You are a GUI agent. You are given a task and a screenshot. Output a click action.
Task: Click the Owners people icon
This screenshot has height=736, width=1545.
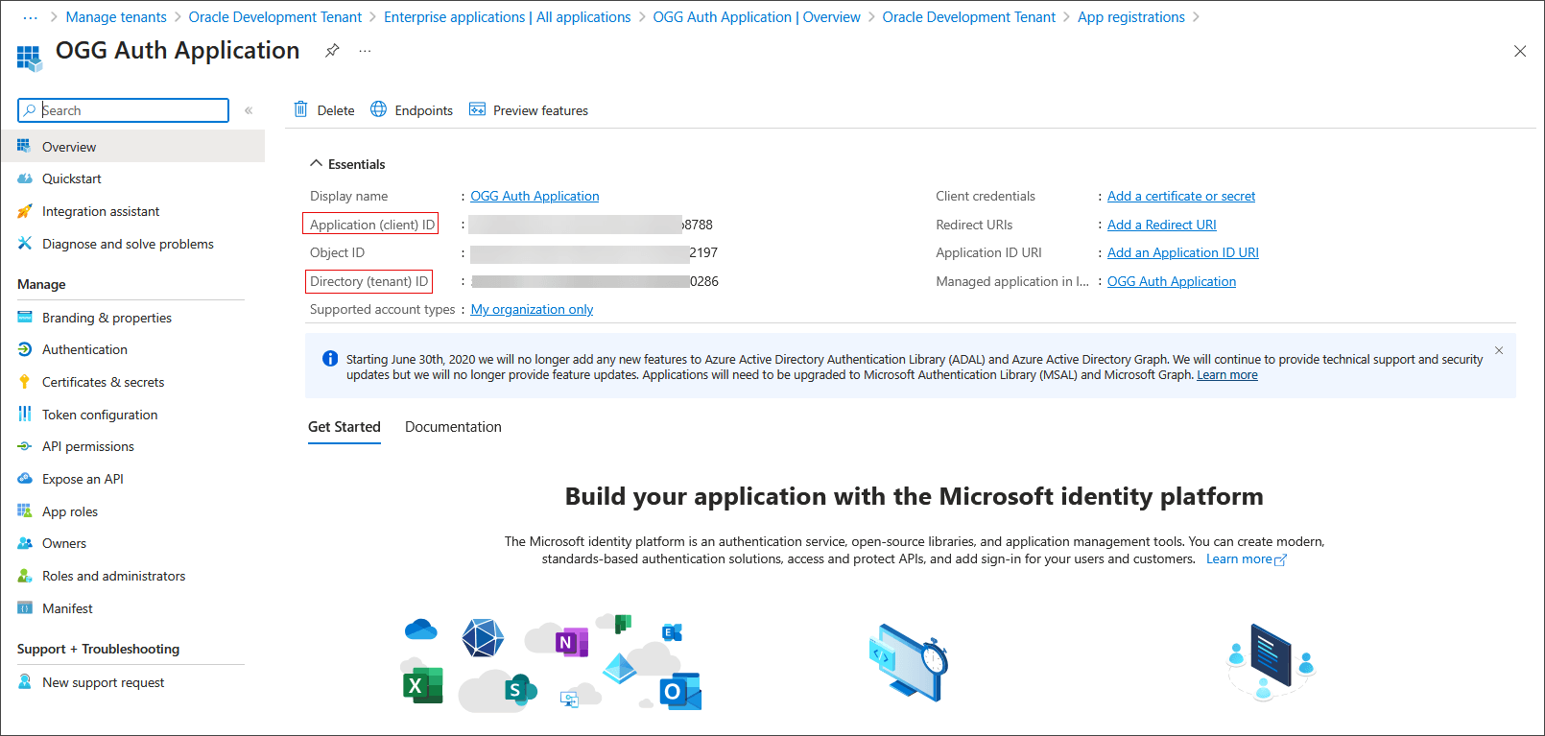click(x=24, y=543)
